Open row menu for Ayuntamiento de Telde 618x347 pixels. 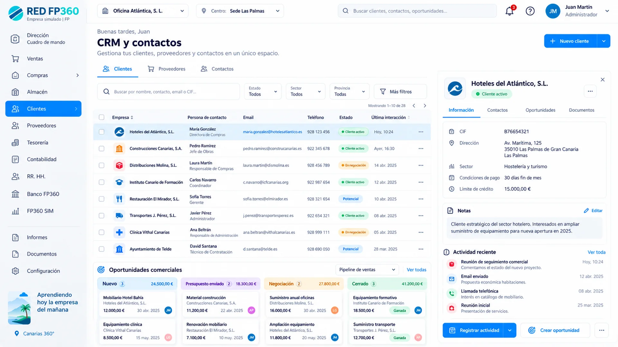(x=421, y=249)
